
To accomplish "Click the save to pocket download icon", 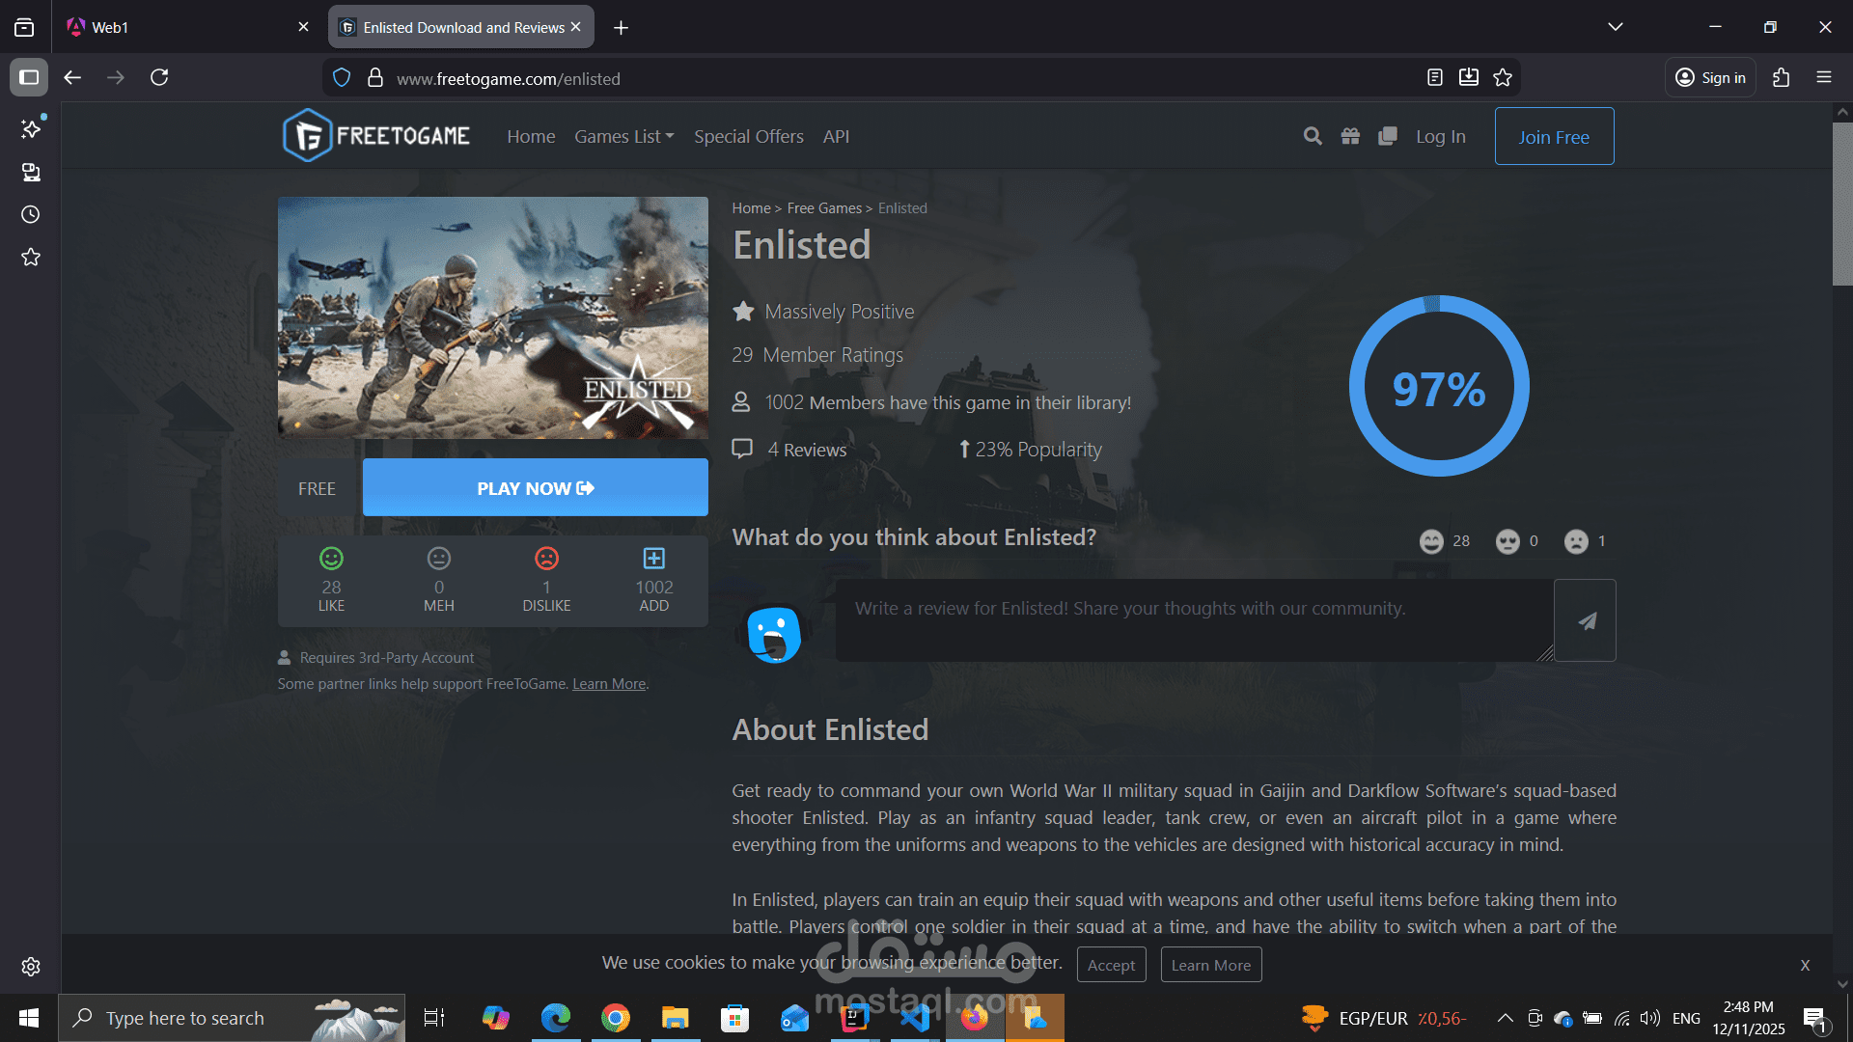I will (1469, 78).
